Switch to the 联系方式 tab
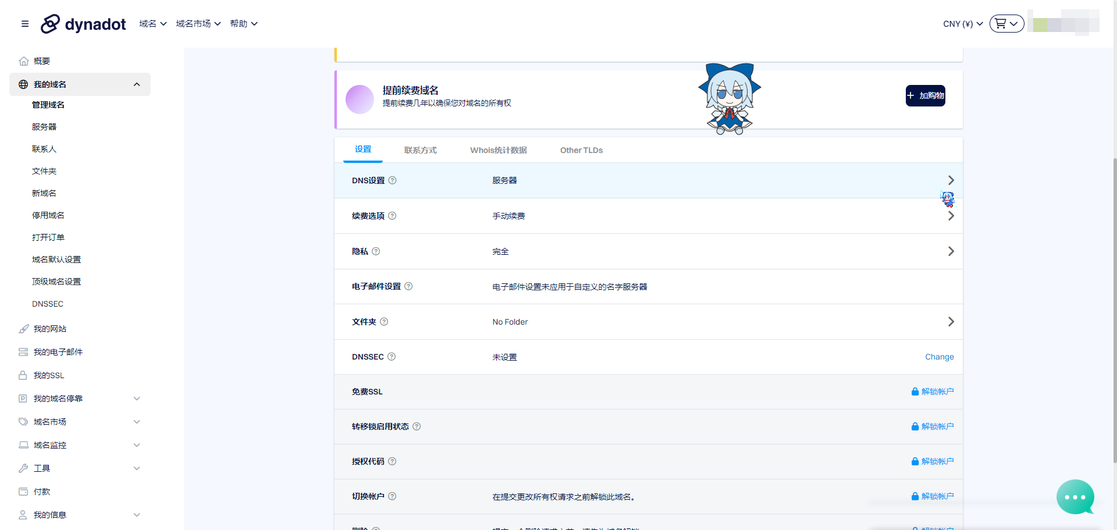The width and height of the screenshot is (1117, 530). [421, 150]
